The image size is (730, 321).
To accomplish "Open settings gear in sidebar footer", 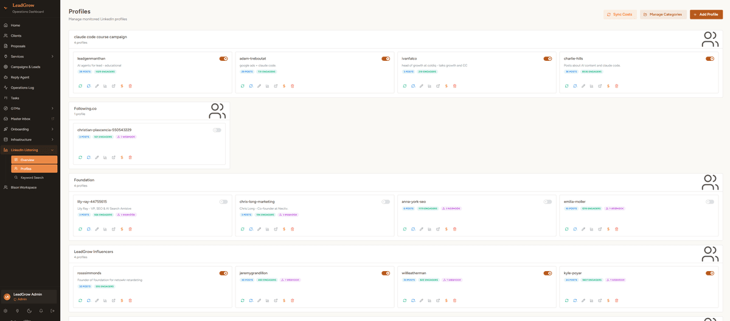I will pos(5,311).
